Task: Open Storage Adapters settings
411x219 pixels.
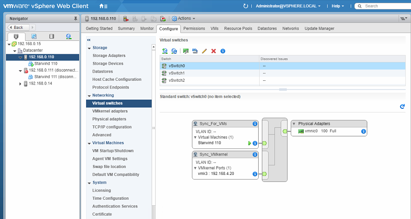Action: coord(109,56)
